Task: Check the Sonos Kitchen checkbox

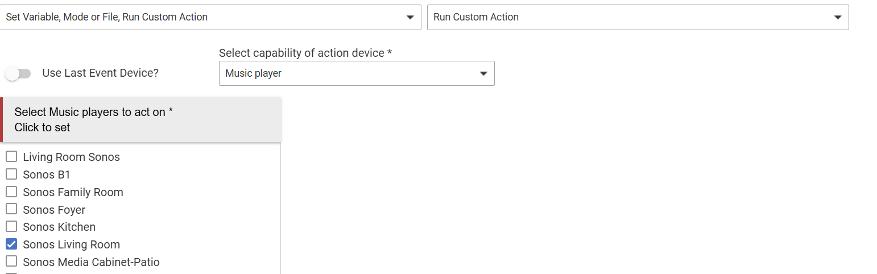Action: [11, 227]
